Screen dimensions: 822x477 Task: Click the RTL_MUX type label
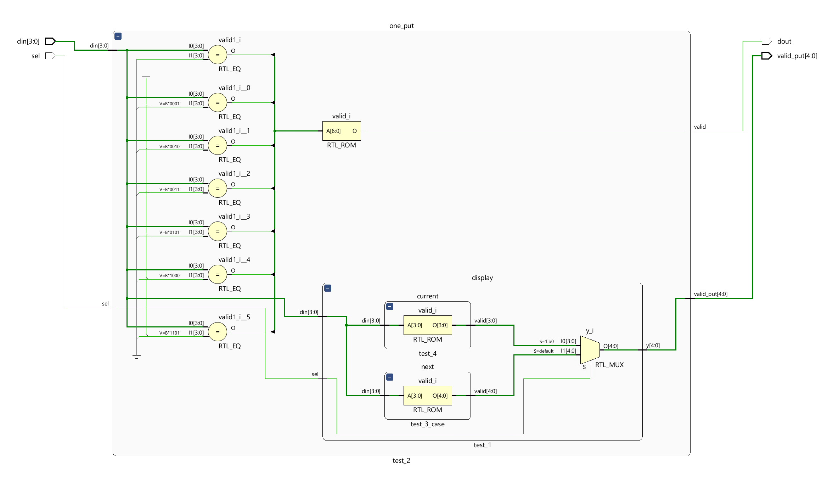[x=609, y=365]
